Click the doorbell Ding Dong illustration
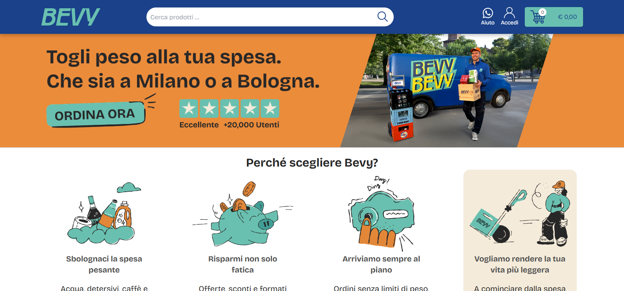This screenshot has height=291, width=624. point(381,213)
